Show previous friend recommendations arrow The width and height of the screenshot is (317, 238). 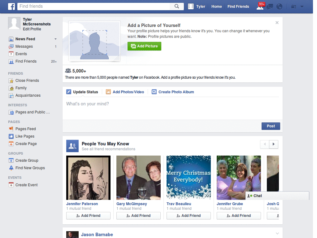click(265, 144)
